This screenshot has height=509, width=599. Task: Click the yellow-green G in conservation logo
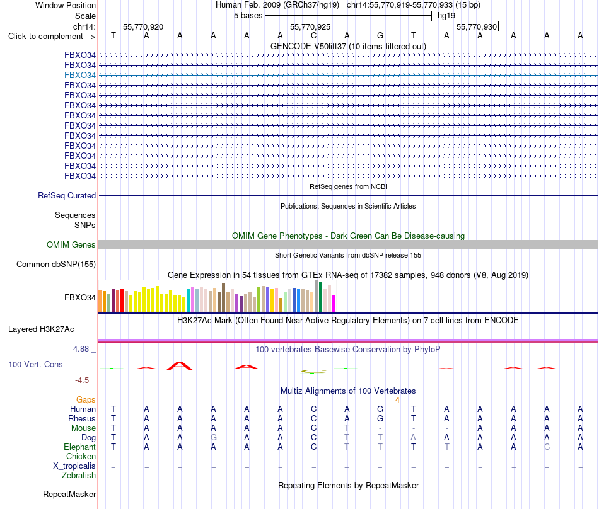click(313, 371)
